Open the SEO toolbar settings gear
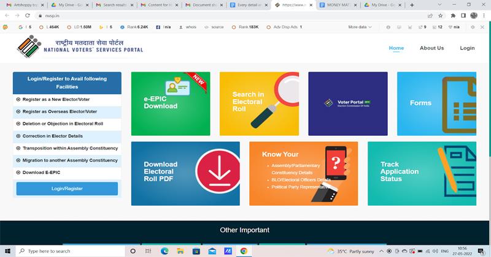Image resolution: width=491 pixels, height=257 pixels. [x=473, y=27]
